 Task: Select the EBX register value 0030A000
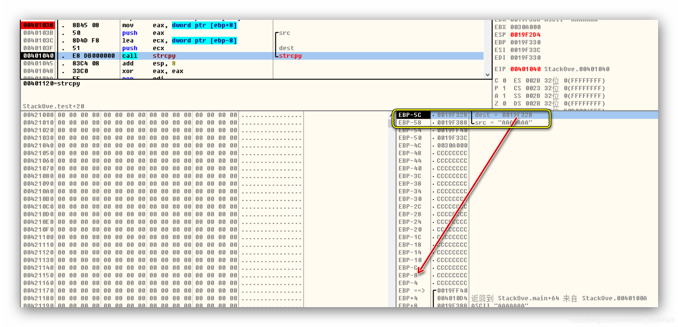(525, 27)
